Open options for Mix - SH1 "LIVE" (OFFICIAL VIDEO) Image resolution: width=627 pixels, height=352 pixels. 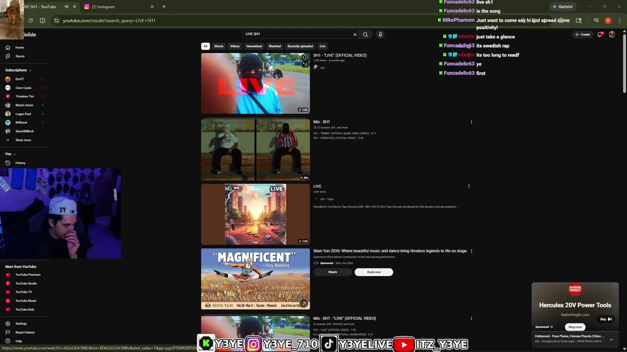(x=471, y=318)
